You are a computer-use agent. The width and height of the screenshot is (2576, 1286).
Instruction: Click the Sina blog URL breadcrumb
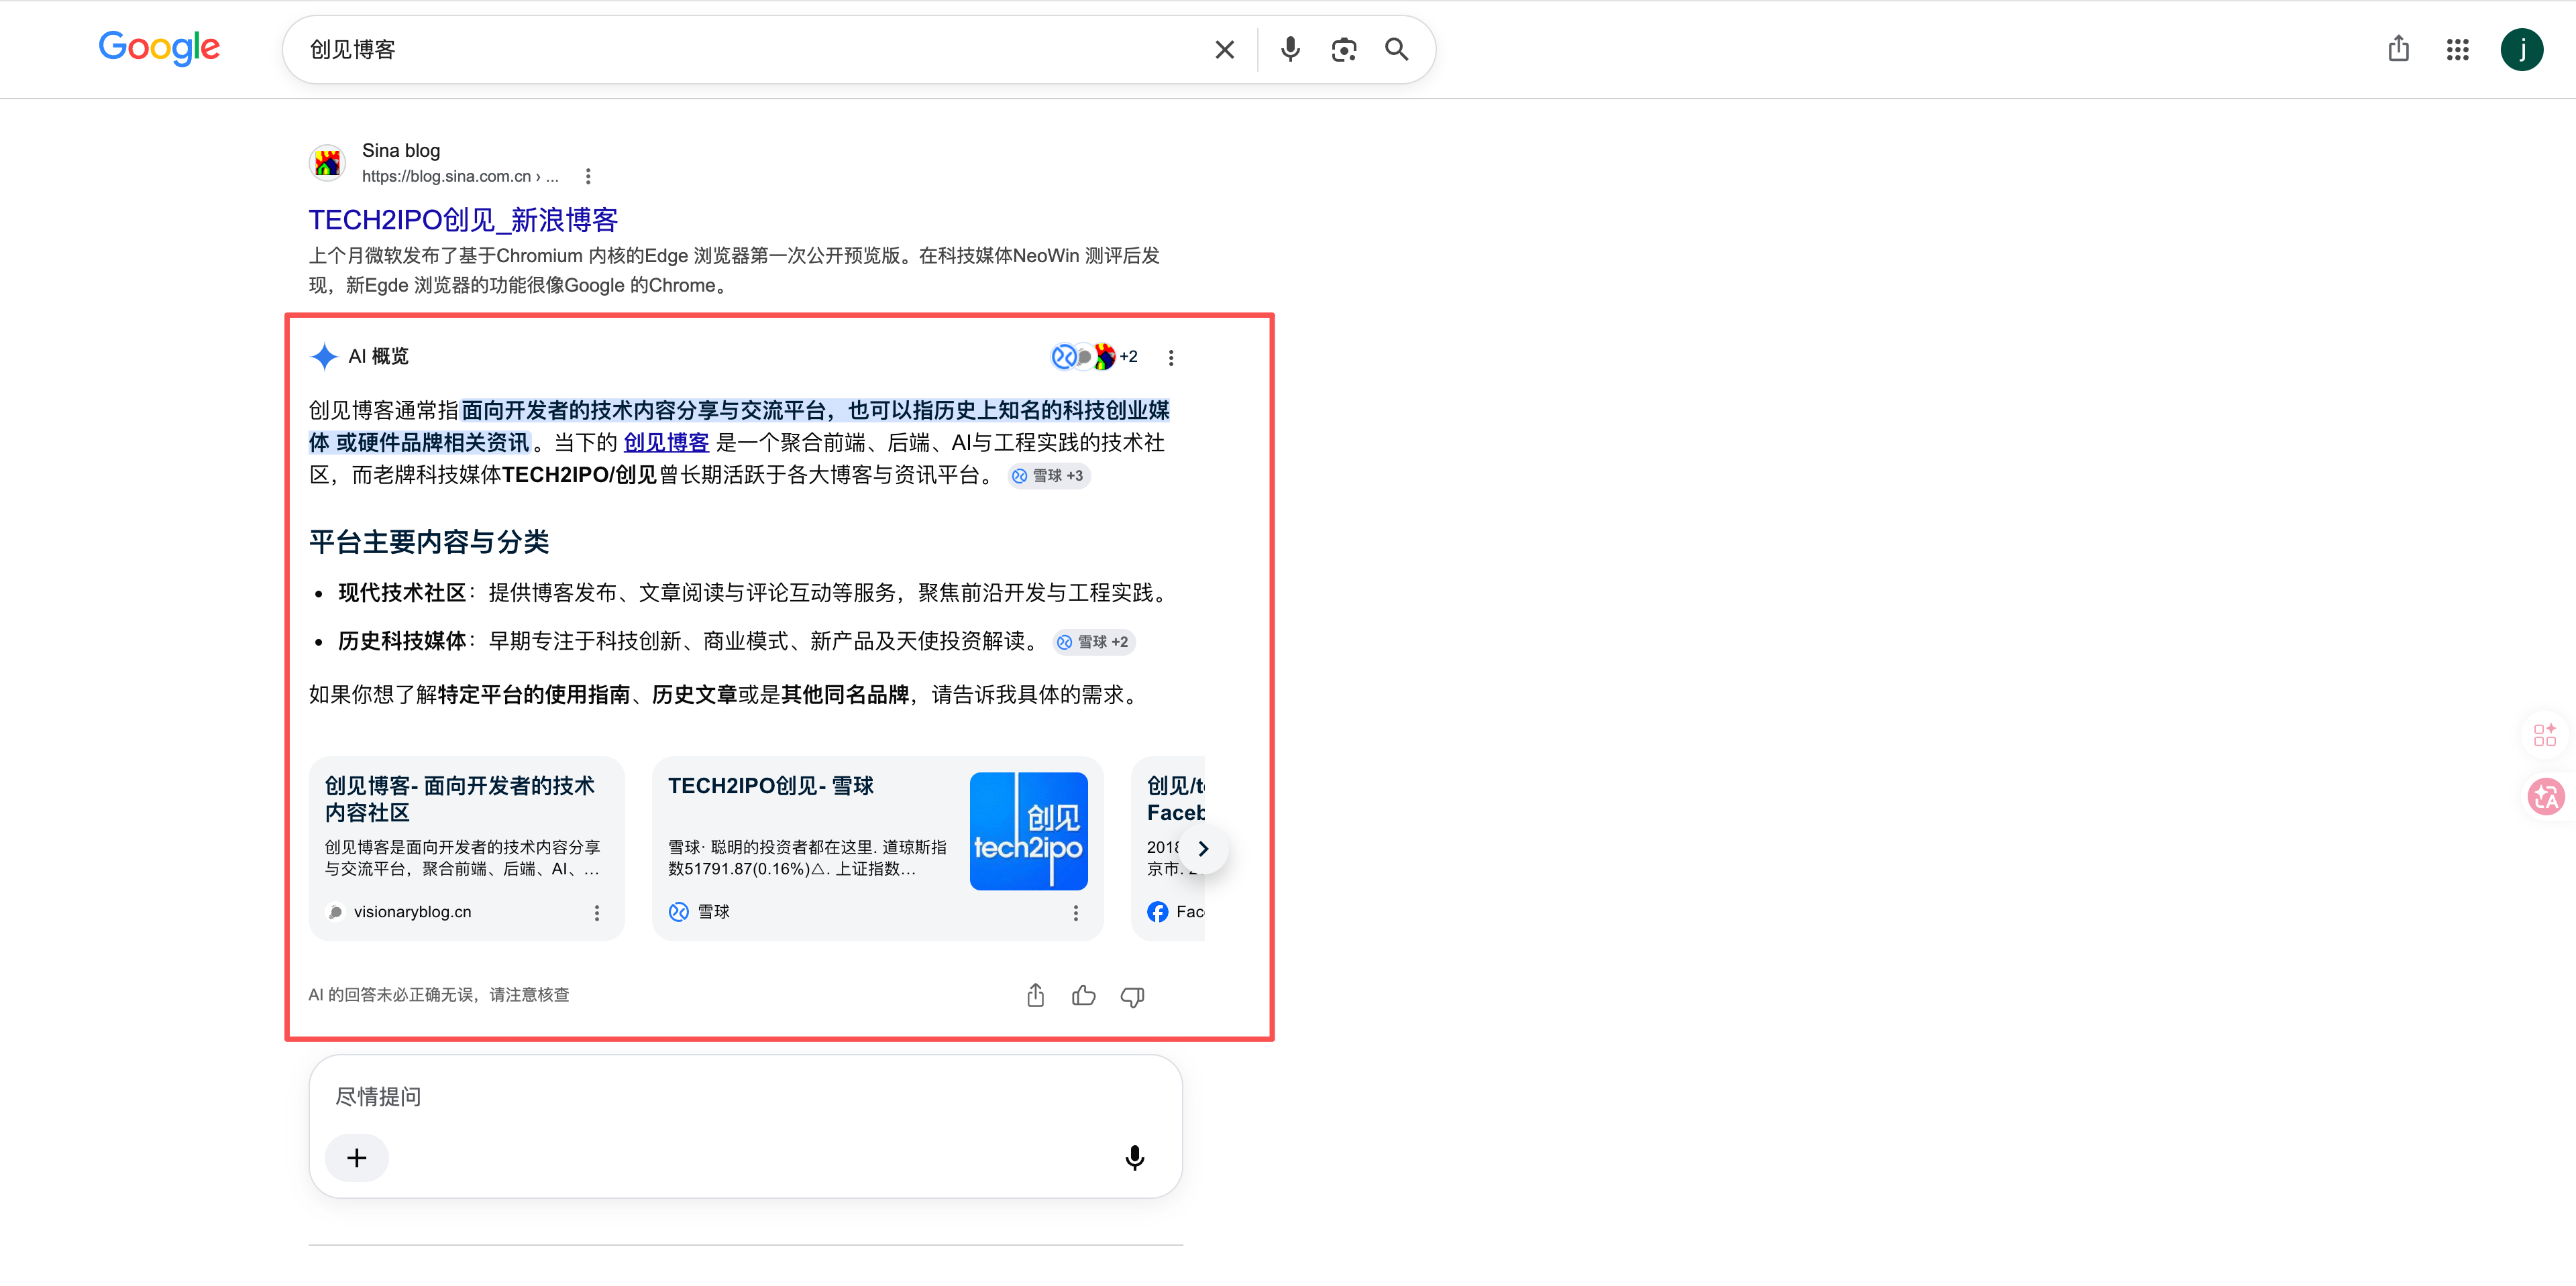tap(460, 177)
